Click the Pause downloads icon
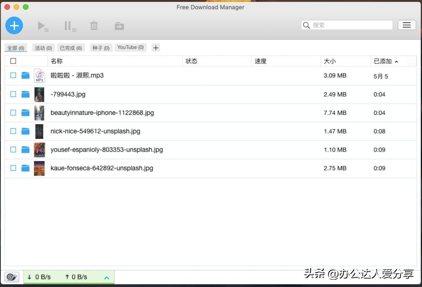The height and width of the screenshot is (287, 422). click(68, 25)
